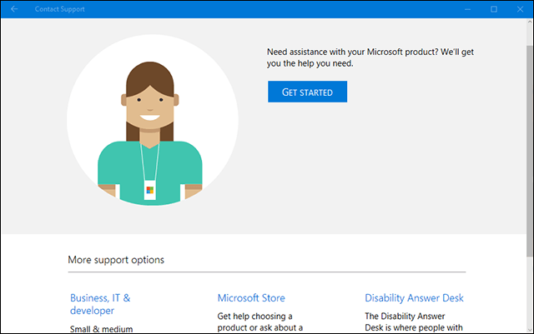
Task: Select the Disability Answer Desk heading link
Action: (414, 298)
